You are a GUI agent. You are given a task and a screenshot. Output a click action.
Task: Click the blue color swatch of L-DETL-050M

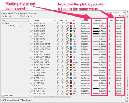(71, 29)
